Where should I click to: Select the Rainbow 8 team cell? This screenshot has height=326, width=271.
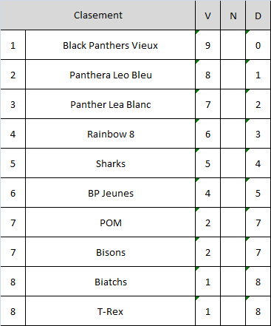[110, 134]
